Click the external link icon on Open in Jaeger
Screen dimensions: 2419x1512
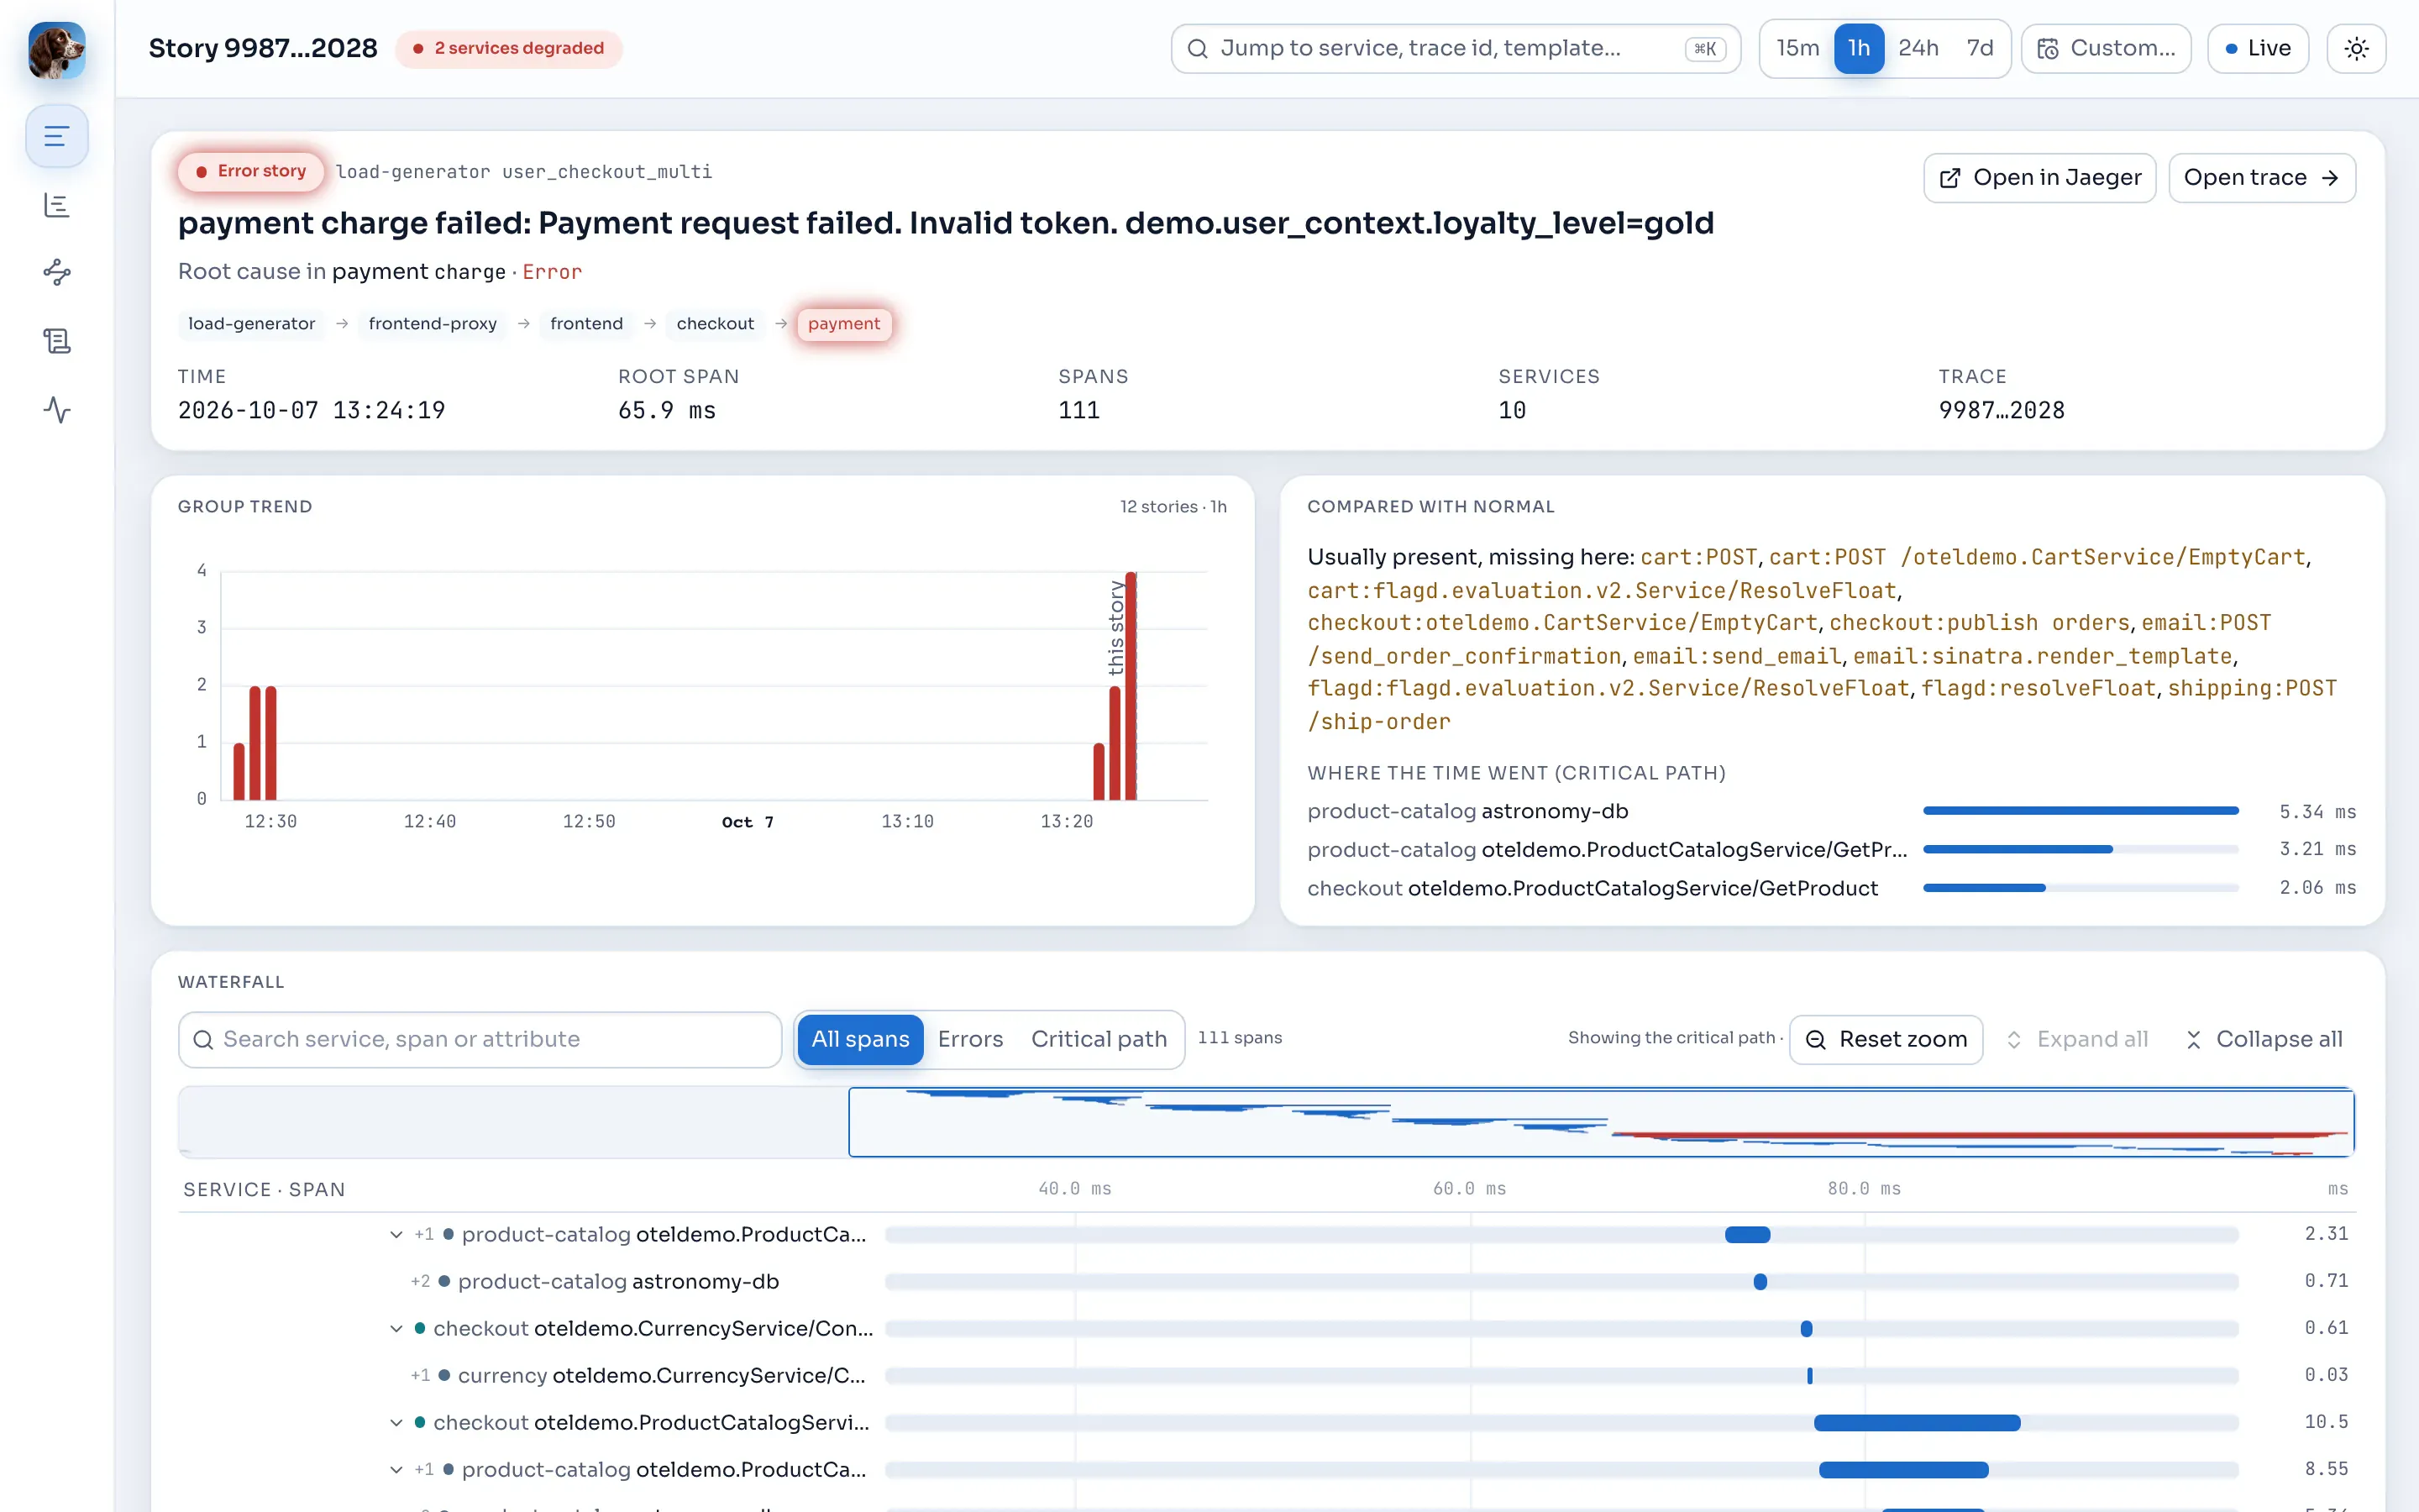click(1949, 178)
